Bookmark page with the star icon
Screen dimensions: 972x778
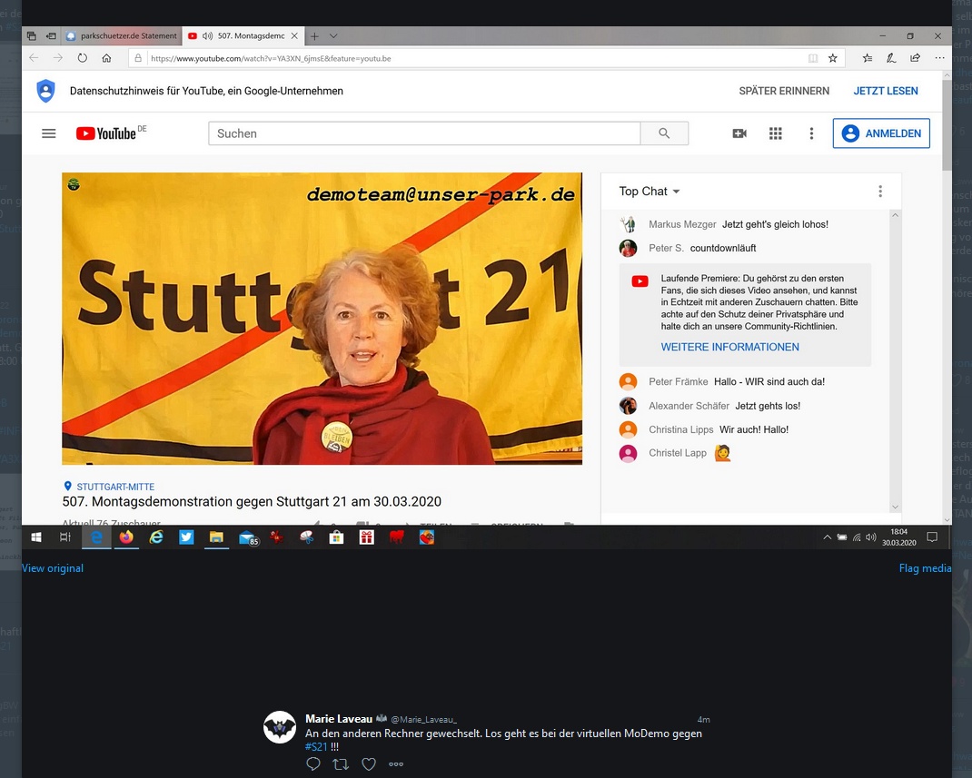(833, 58)
